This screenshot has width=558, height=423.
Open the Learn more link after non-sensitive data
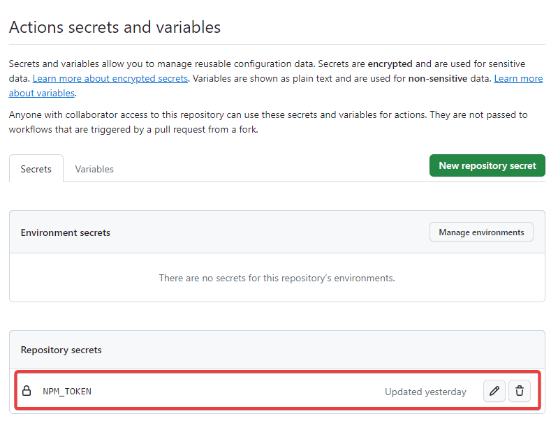(x=518, y=78)
